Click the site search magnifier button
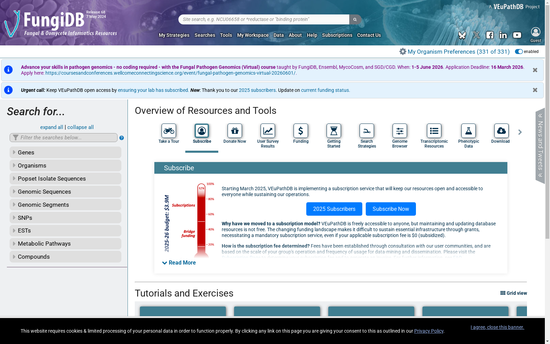Screen dimensions: 550x344 coord(355,19)
